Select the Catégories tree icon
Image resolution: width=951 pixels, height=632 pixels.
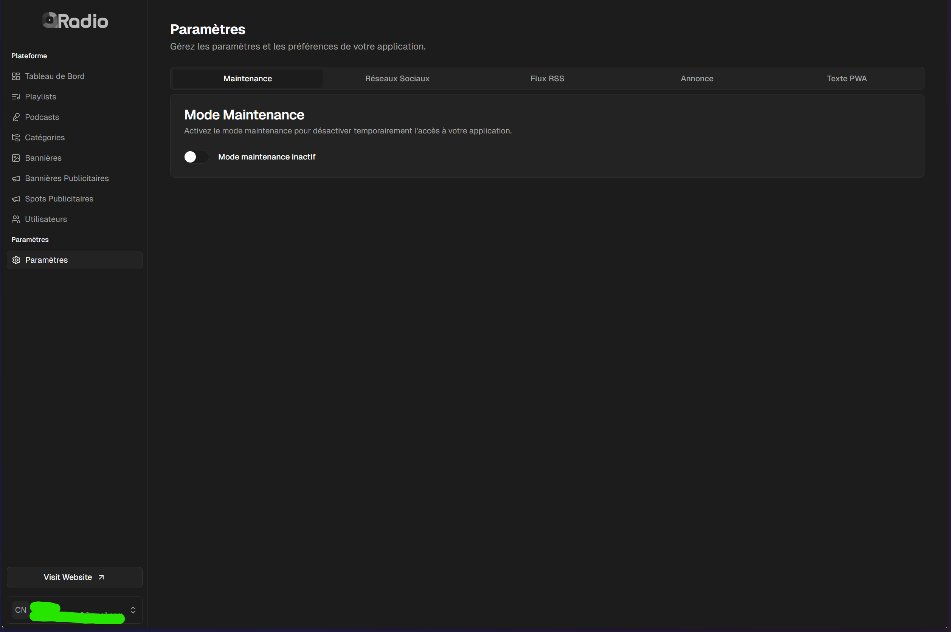pyautogui.click(x=16, y=137)
